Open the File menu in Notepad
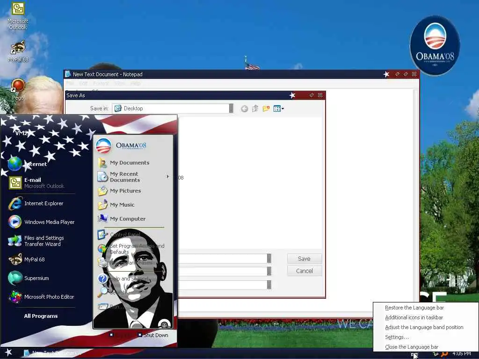 (70, 83)
